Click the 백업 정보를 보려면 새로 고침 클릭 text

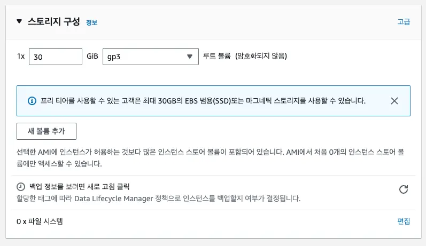point(79,187)
